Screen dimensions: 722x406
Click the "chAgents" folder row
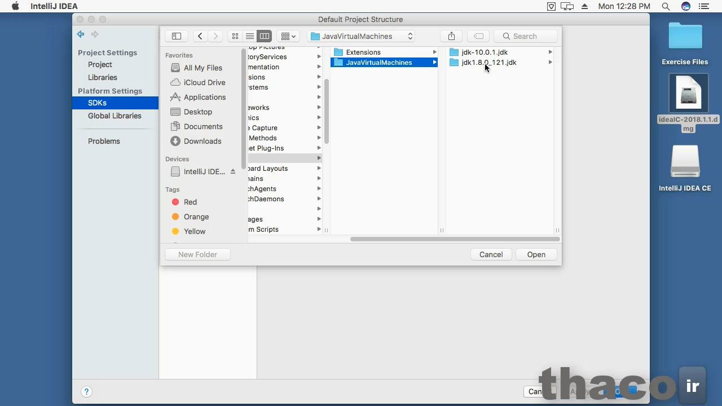[x=285, y=189]
